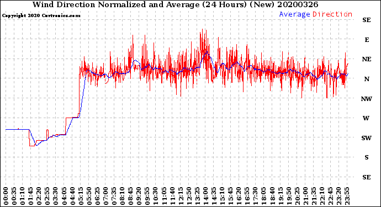This screenshot has height=207, width=381.
Task: Click the 04:40 time axis label
Action: point(72,196)
